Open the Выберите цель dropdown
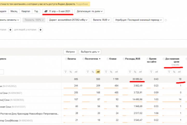Screen dimensions: 187x125 (90, 52)
